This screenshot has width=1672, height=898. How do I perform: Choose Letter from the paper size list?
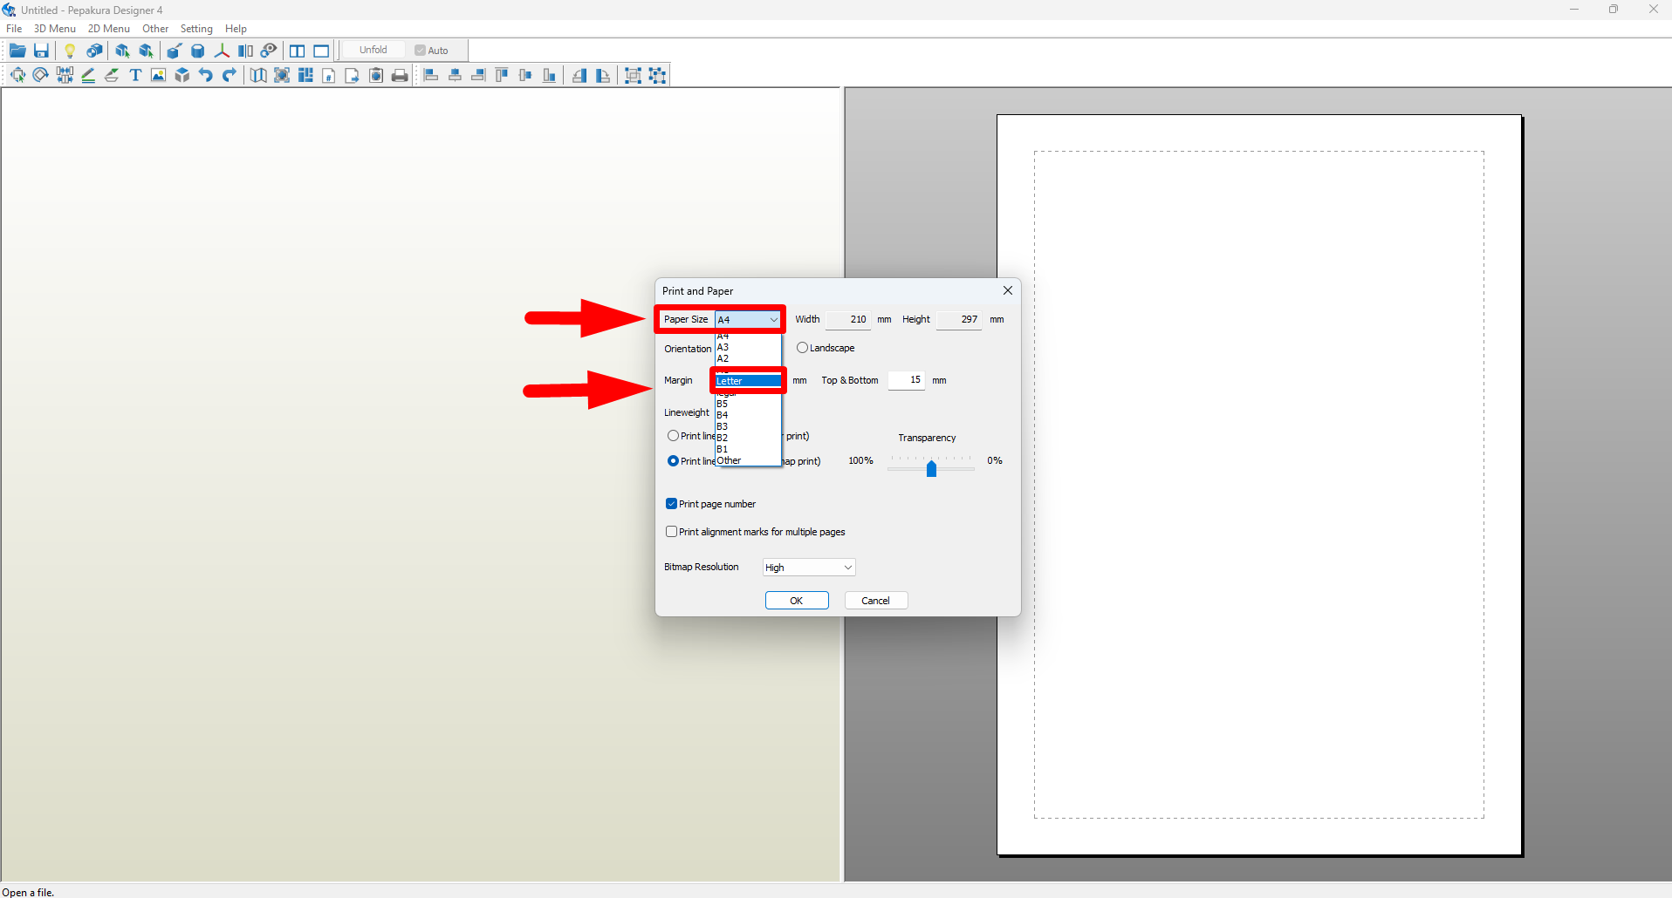748,381
